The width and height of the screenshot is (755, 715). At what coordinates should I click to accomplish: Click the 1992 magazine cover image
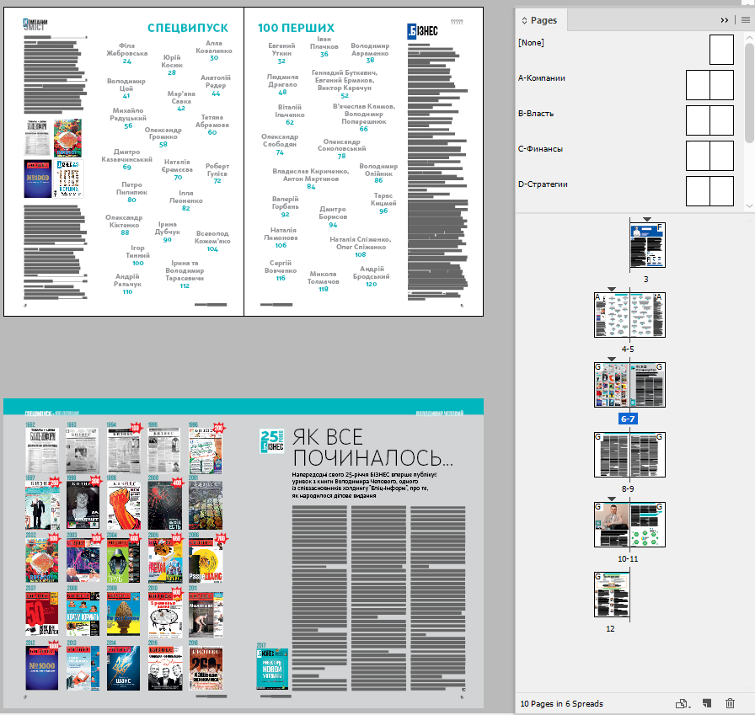(x=42, y=451)
